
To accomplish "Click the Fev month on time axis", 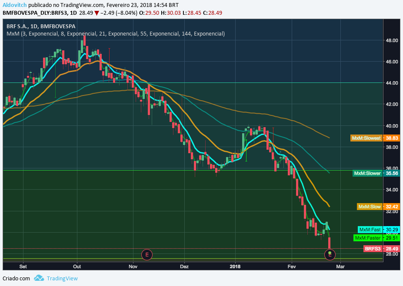I will tap(292, 266).
